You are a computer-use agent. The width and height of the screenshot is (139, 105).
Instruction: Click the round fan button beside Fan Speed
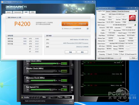(x=72, y=87)
